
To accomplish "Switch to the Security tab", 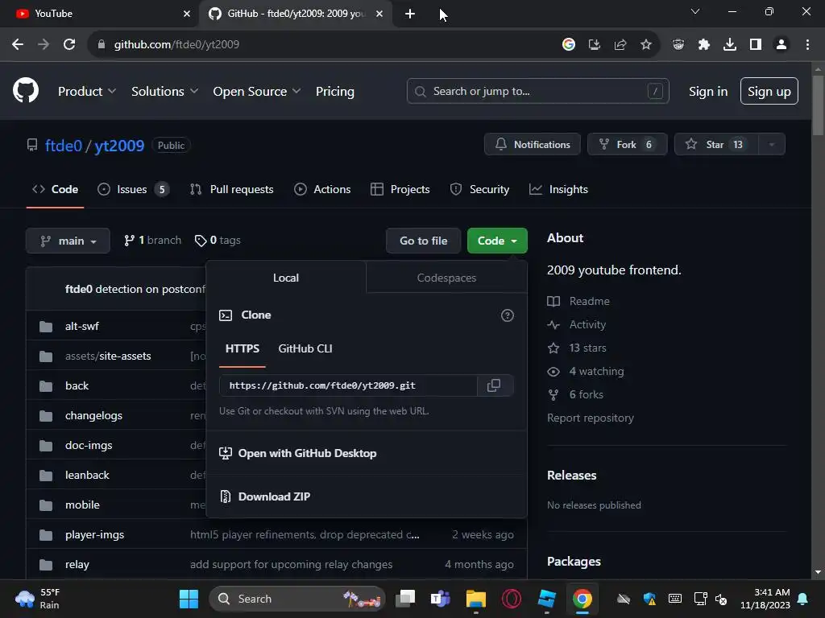I will pyautogui.click(x=480, y=190).
